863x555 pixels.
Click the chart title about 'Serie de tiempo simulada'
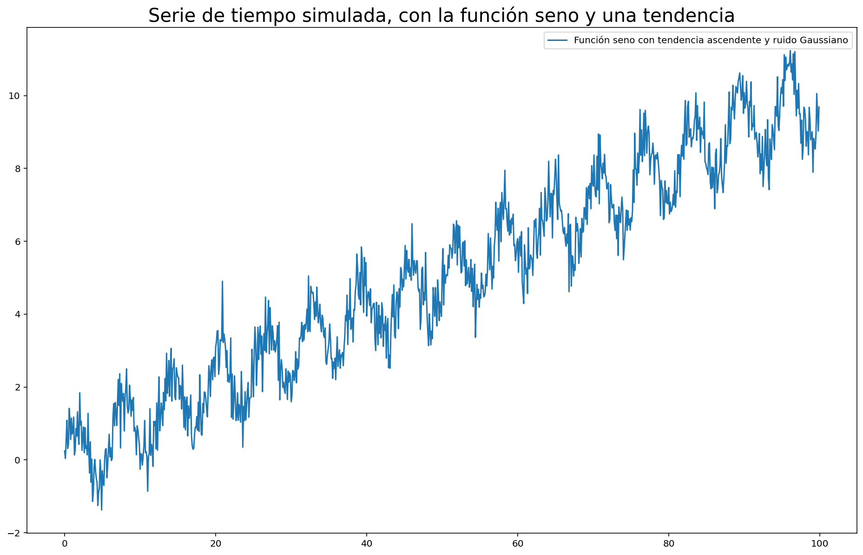click(441, 16)
